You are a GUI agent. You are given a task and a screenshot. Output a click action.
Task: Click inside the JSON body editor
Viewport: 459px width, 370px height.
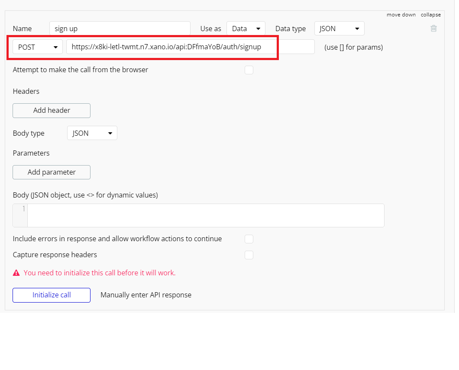click(206, 215)
